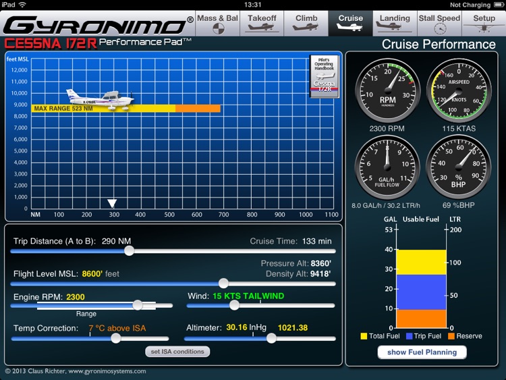Viewport: 506px width, 380px height.
Task: Tap the orange reserve segment of the range bar
Action: [198, 109]
